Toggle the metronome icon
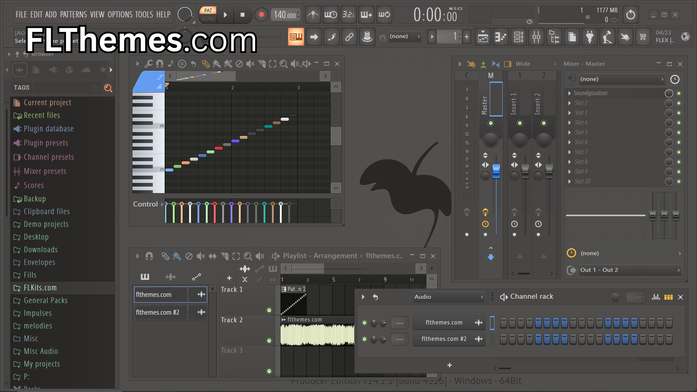This screenshot has height=392, width=697. (x=313, y=15)
